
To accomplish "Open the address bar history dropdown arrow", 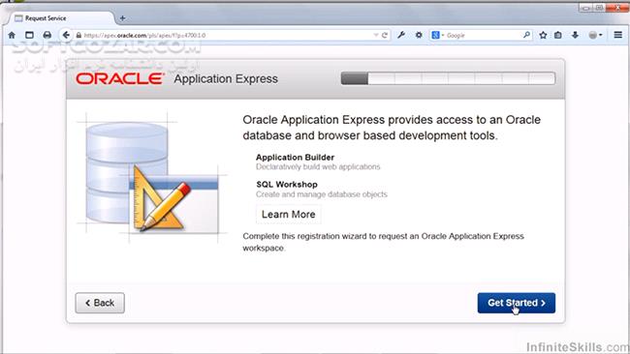I will tap(376, 35).
